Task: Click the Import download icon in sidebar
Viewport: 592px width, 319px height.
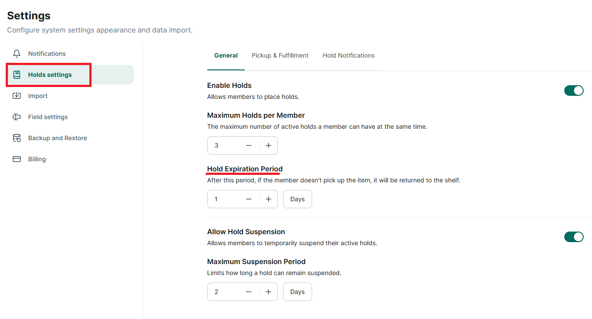Action: click(17, 96)
